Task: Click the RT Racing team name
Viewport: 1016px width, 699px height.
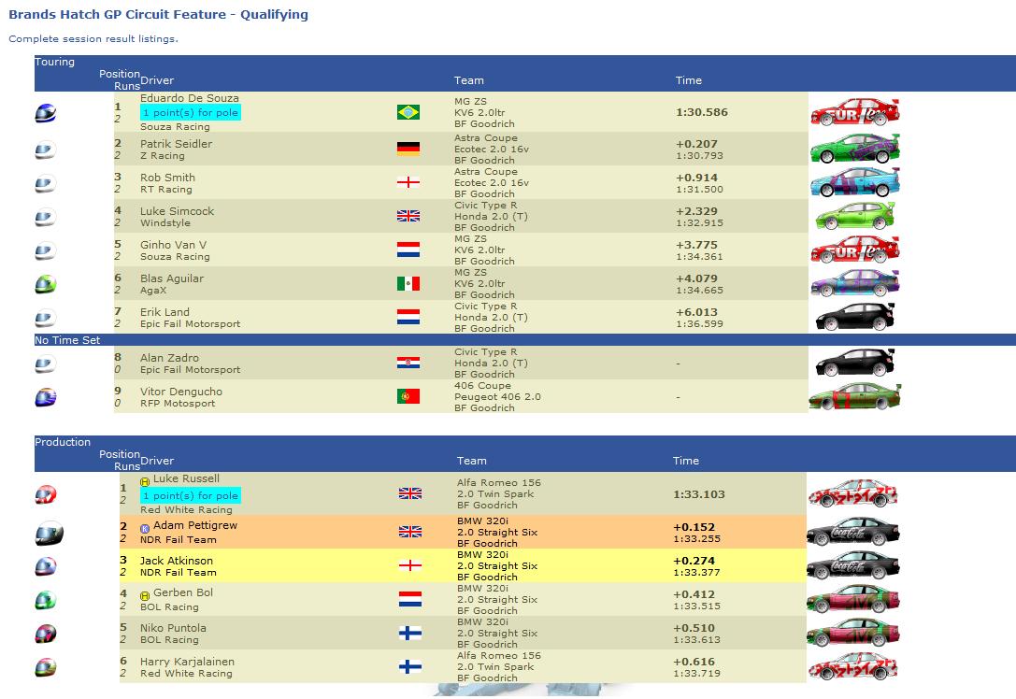Action: click(165, 190)
